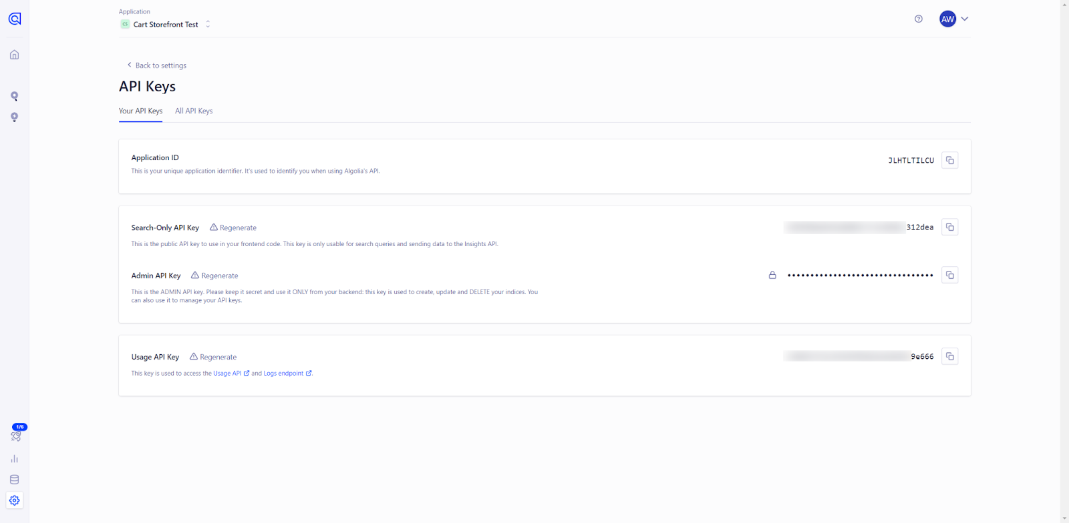
Task: Open the Cart Storefront Test application switcher
Action: point(166,24)
